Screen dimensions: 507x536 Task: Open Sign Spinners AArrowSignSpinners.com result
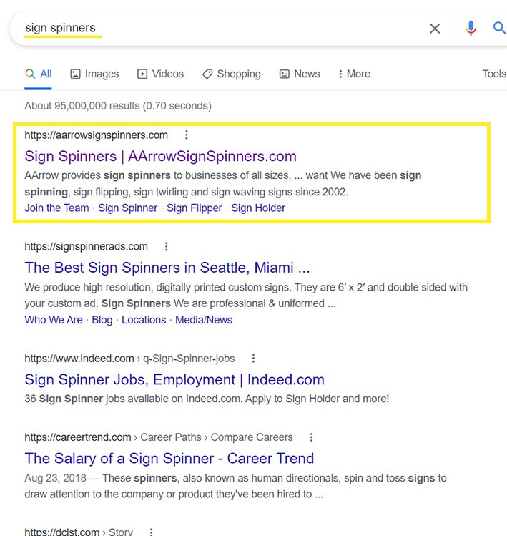[x=160, y=156]
